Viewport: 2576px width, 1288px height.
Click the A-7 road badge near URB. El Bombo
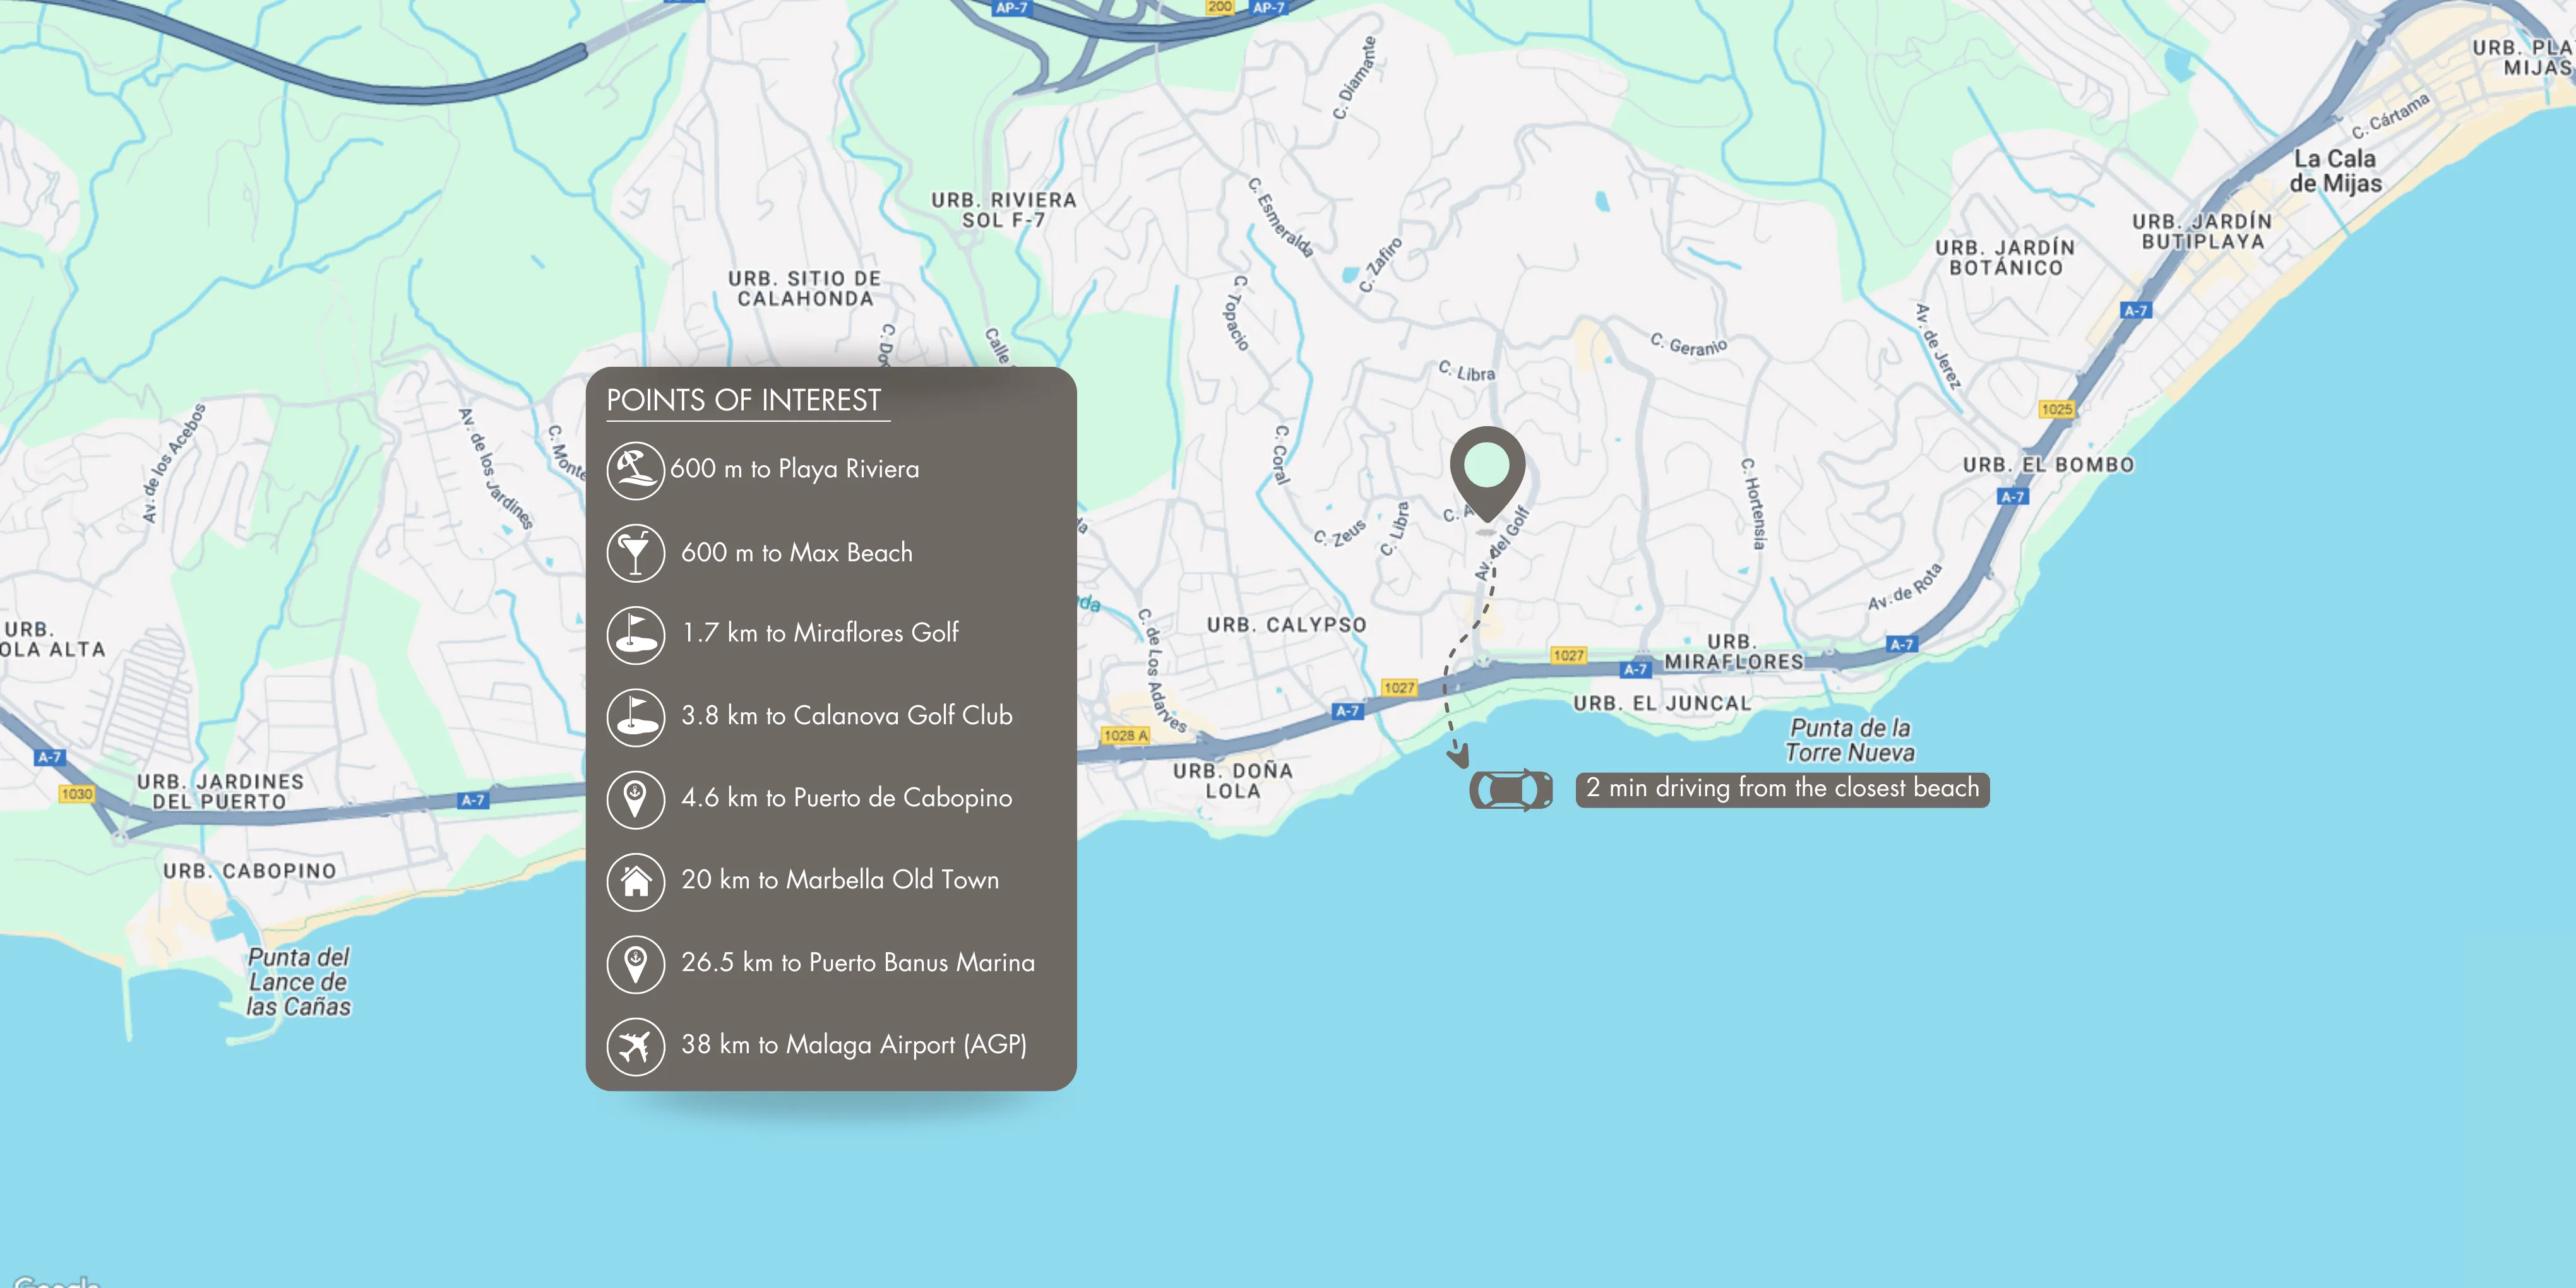2012,497
